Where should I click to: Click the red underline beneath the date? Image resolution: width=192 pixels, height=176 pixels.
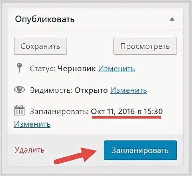[x=127, y=117]
